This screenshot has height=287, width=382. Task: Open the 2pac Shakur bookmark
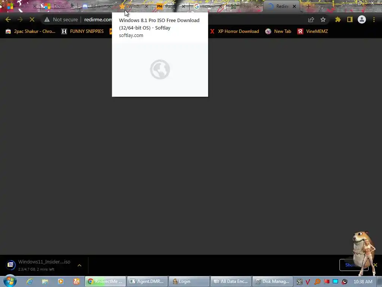(x=31, y=31)
